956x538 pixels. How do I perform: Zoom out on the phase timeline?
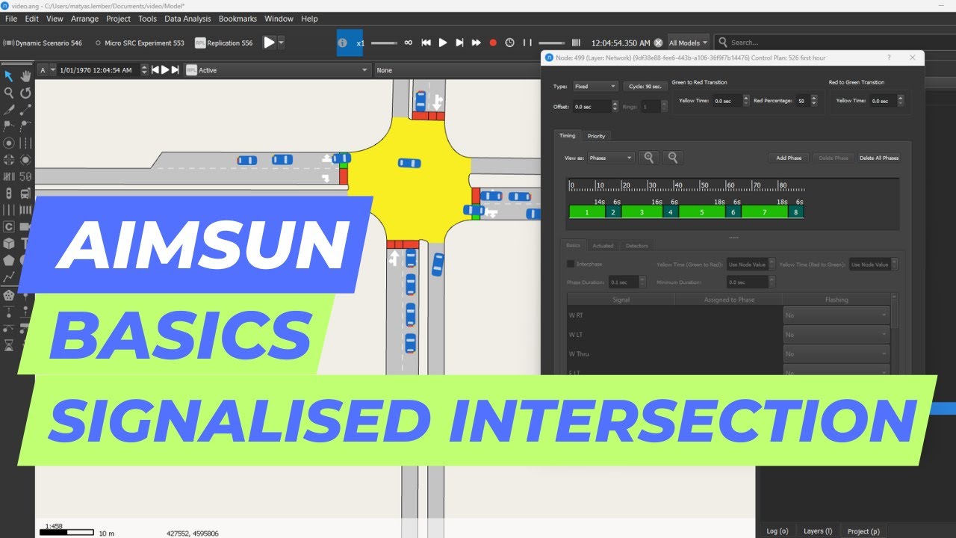coord(673,158)
